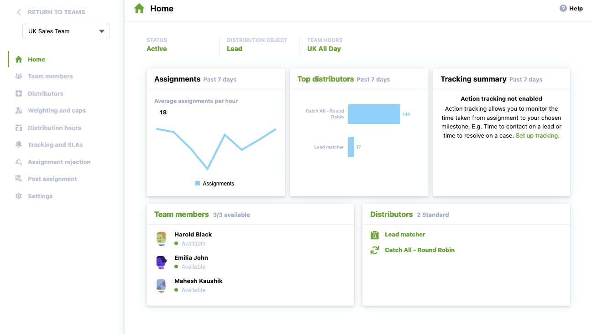Open Weighting and caps settings
This screenshot has width=592, height=334.
coord(18,110)
